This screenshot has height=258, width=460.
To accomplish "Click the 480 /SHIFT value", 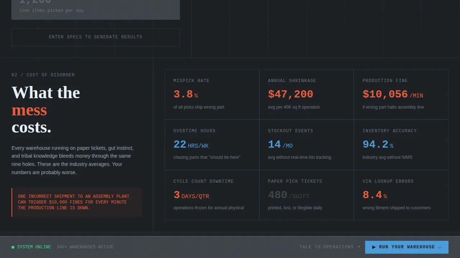I will click(289, 195).
